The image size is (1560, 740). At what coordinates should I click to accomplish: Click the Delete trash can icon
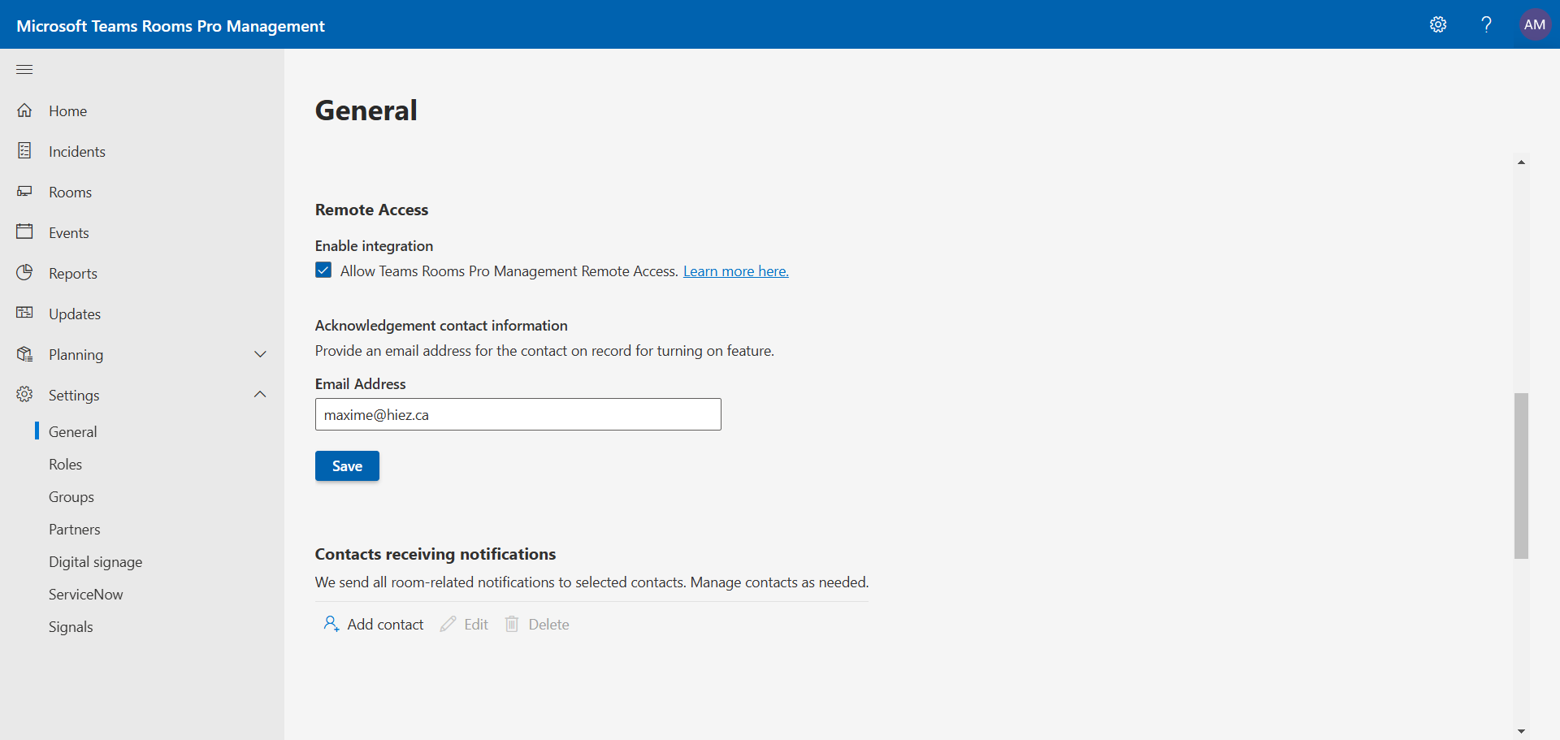pos(512,624)
